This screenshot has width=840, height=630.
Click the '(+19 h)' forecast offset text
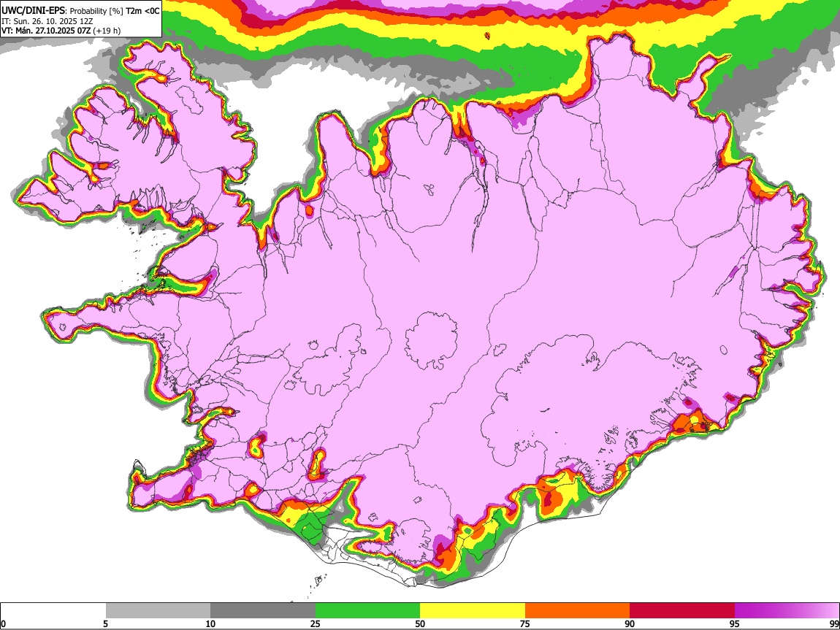(x=107, y=31)
